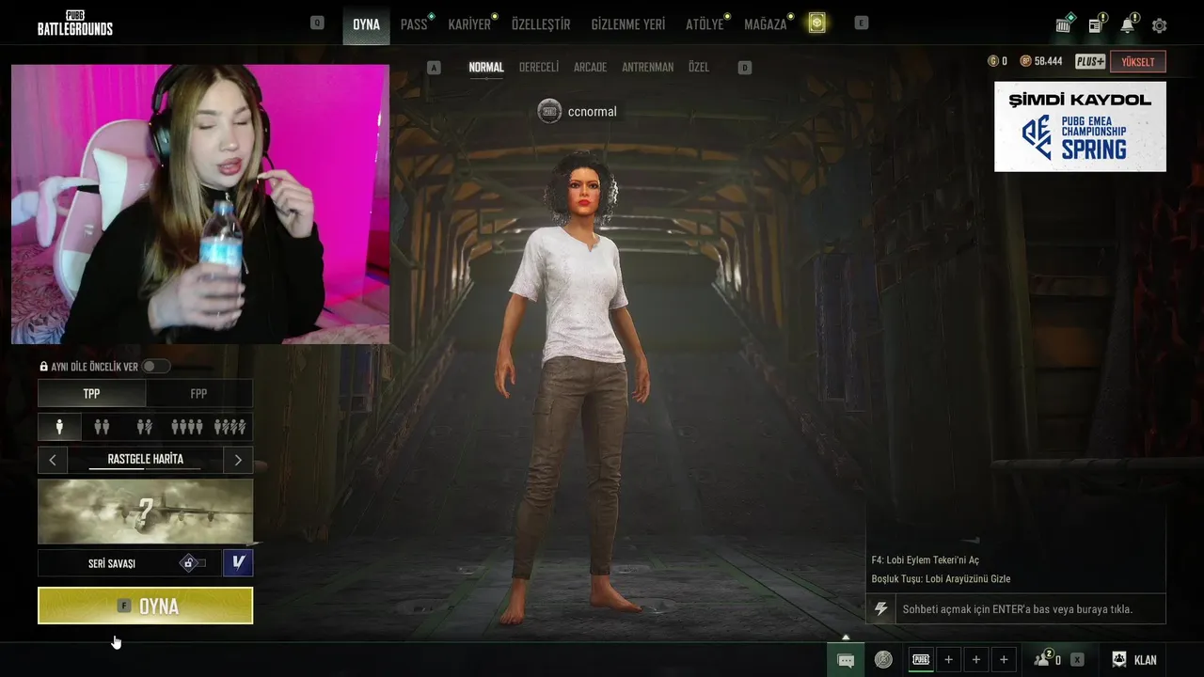Click the RASTGELE HARİTA map label
The image size is (1204, 677).
pos(146,460)
